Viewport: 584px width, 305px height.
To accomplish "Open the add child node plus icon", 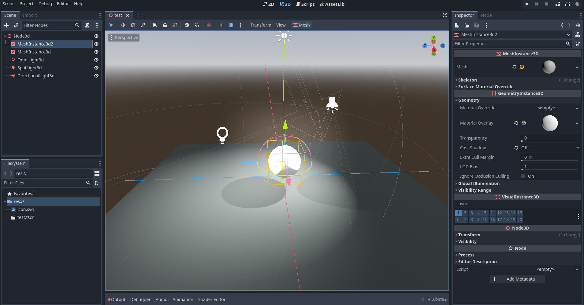I will click(x=6, y=25).
